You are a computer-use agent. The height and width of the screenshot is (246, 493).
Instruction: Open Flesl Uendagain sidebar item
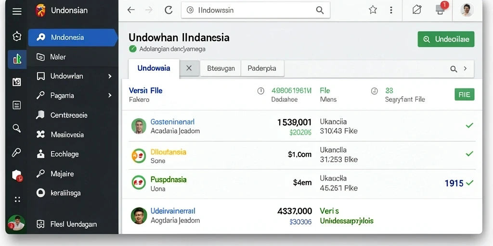pos(73,224)
